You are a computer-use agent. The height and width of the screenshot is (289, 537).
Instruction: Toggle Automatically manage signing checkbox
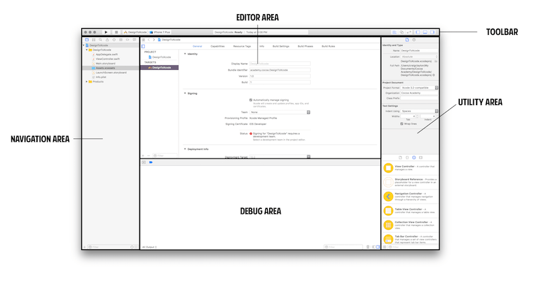pyautogui.click(x=250, y=100)
